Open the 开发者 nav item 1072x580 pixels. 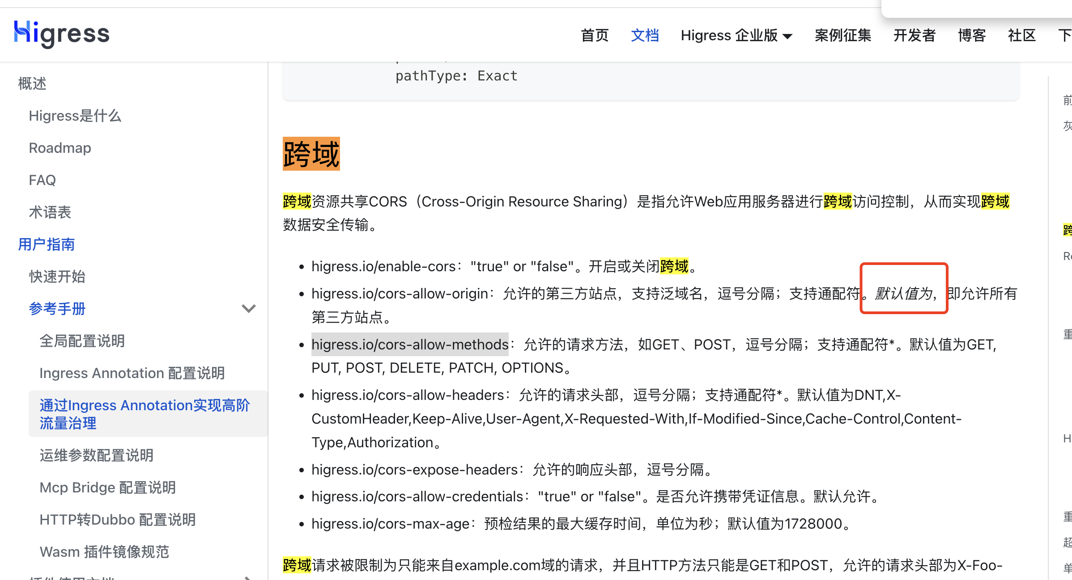(x=915, y=35)
